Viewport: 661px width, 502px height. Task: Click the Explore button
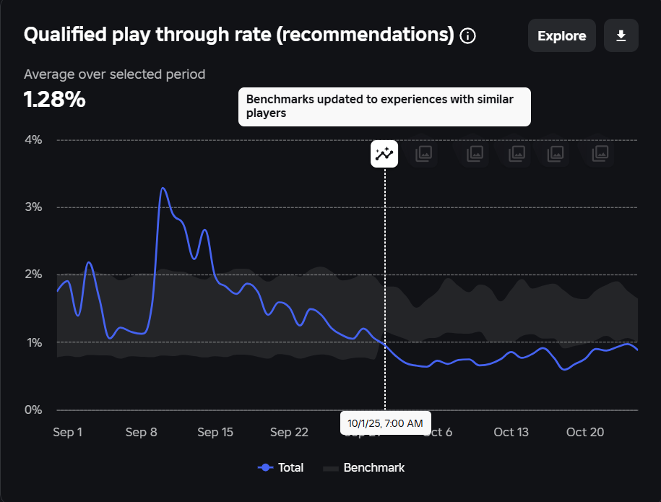(561, 35)
